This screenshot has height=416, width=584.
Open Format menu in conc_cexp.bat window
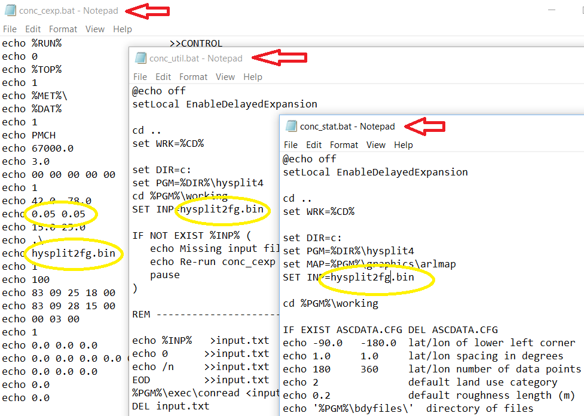(x=63, y=29)
